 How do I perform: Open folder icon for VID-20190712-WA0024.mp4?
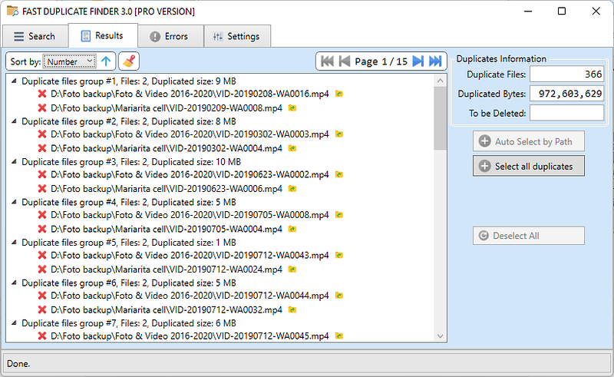tap(292, 270)
